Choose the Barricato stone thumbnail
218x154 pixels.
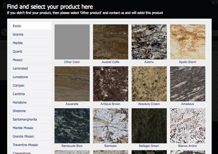(111, 126)
